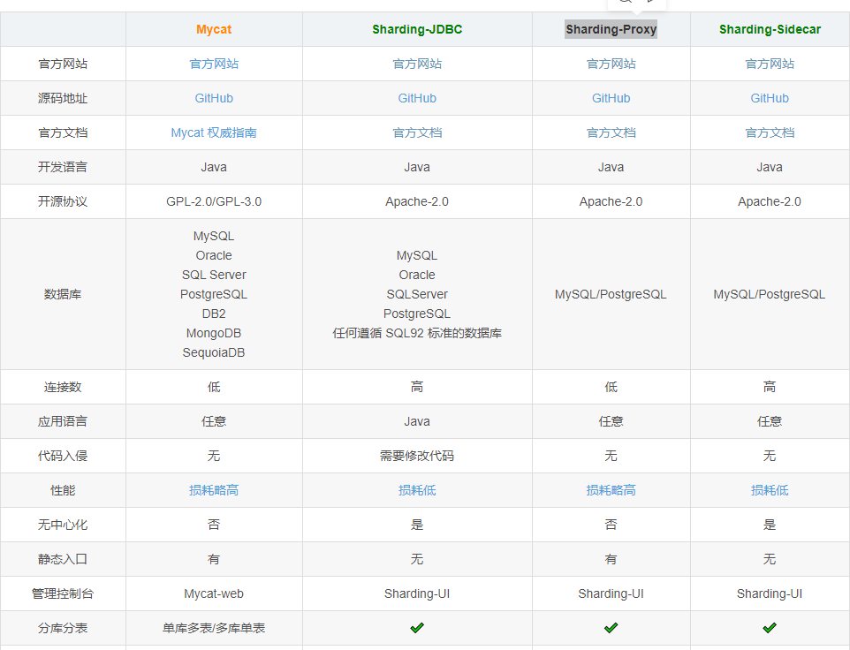Viewport: 850px width, 650px height.
Task: Click 高 connection count under Sharding-Sidecar
Action: (x=770, y=387)
